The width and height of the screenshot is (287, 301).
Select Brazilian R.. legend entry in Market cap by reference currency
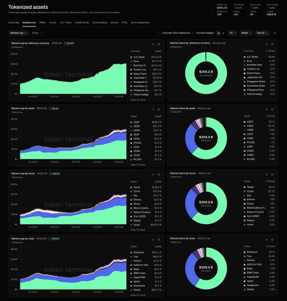[146, 66]
